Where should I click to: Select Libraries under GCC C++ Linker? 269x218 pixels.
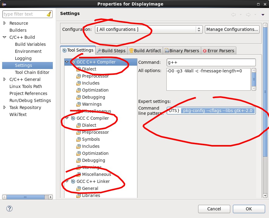tap(91, 195)
